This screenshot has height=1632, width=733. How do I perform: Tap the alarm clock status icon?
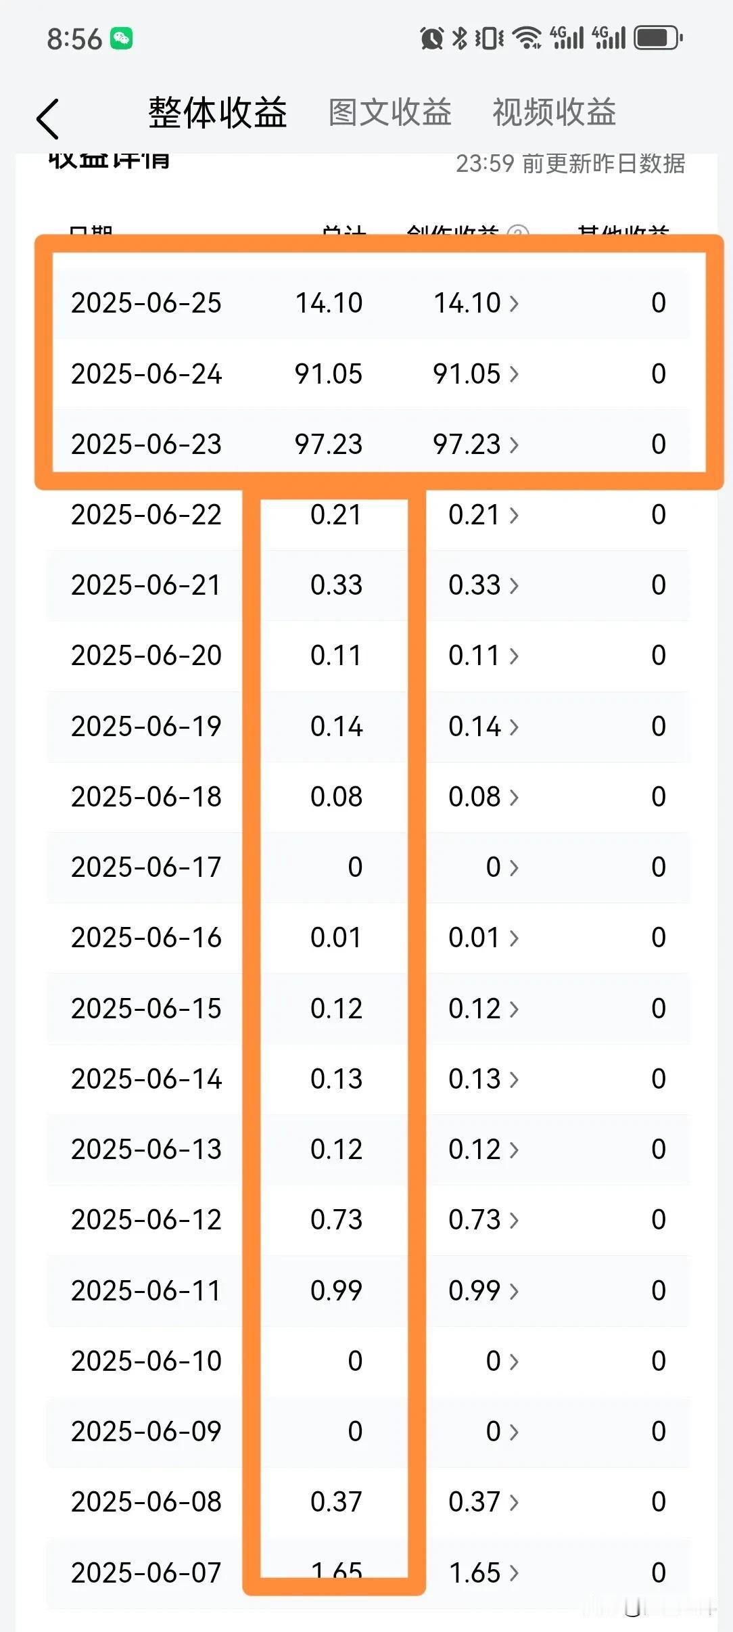[431, 39]
